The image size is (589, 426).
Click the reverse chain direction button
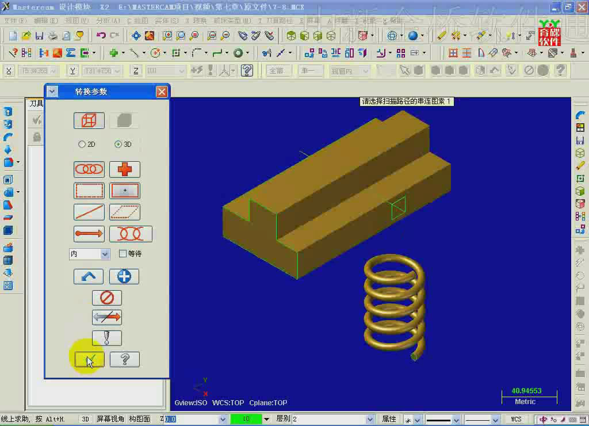pos(106,317)
